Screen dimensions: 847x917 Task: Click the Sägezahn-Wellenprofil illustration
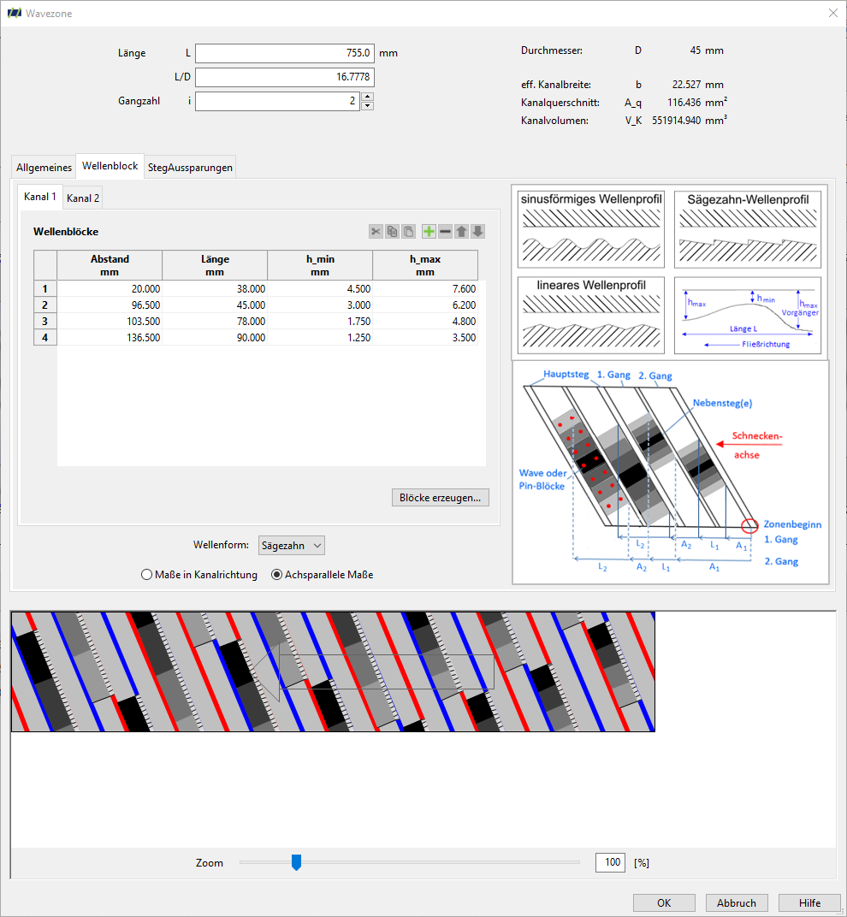[x=748, y=229]
